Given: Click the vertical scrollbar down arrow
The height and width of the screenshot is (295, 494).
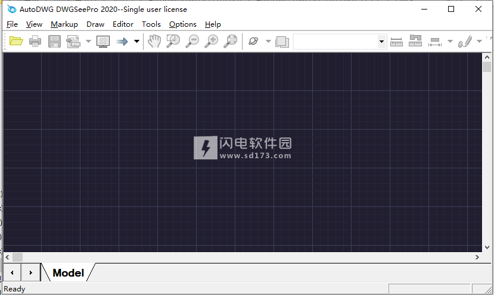Looking at the screenshot, I should tap(487, 247).
